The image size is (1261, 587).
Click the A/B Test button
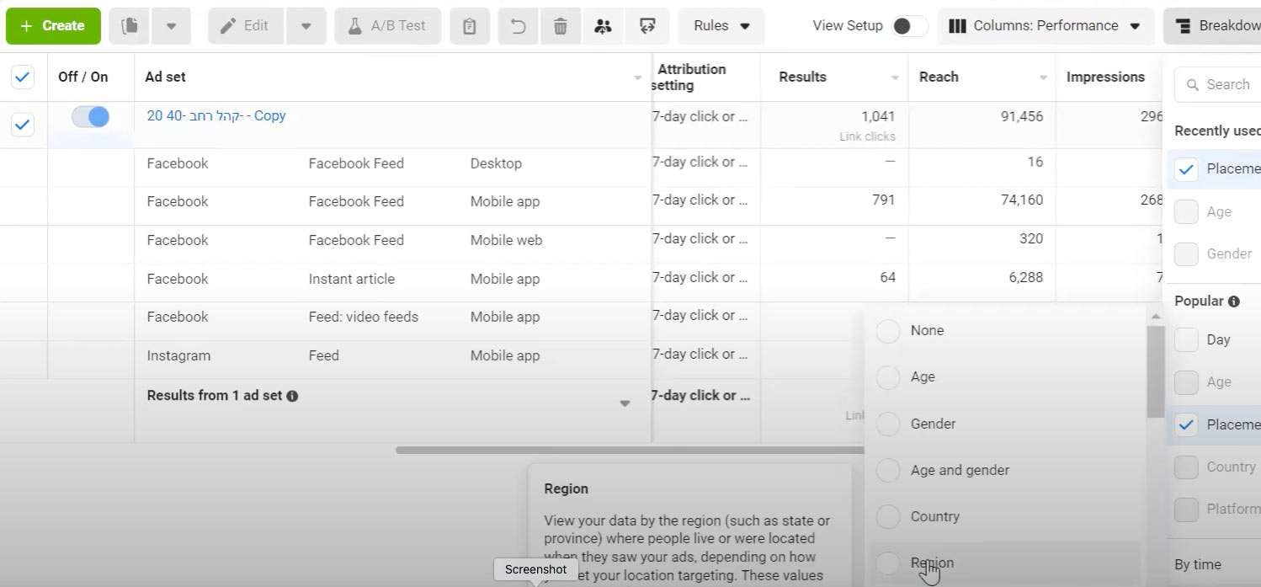click(388, 26)
